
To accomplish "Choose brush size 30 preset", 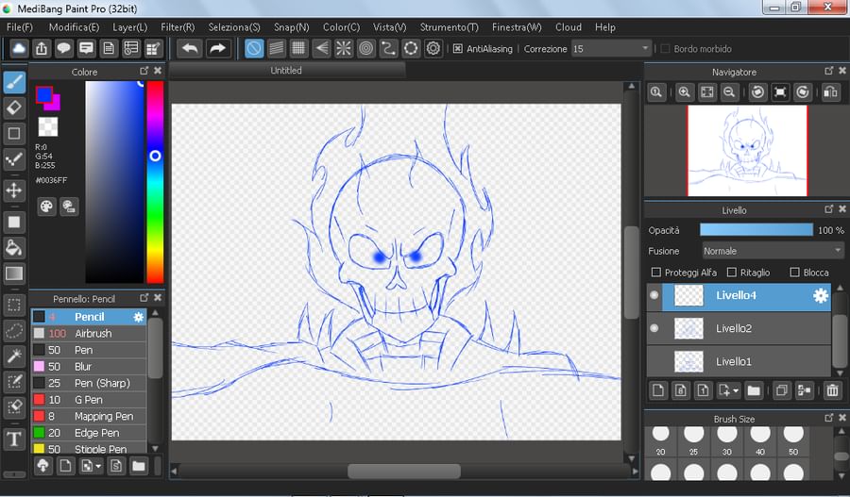I will coord(727,440).
